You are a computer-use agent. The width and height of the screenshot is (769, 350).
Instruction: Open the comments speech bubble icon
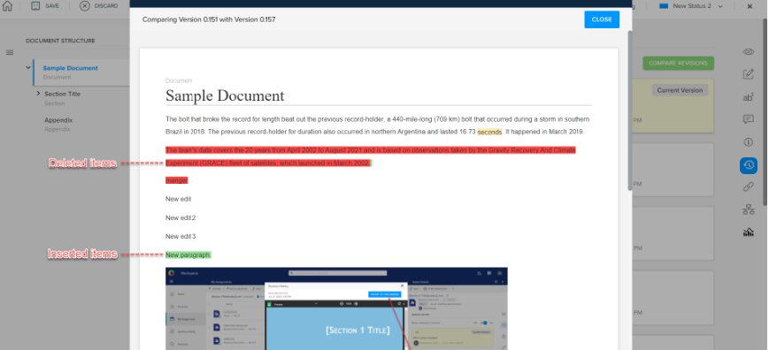(x=749, y=119)
